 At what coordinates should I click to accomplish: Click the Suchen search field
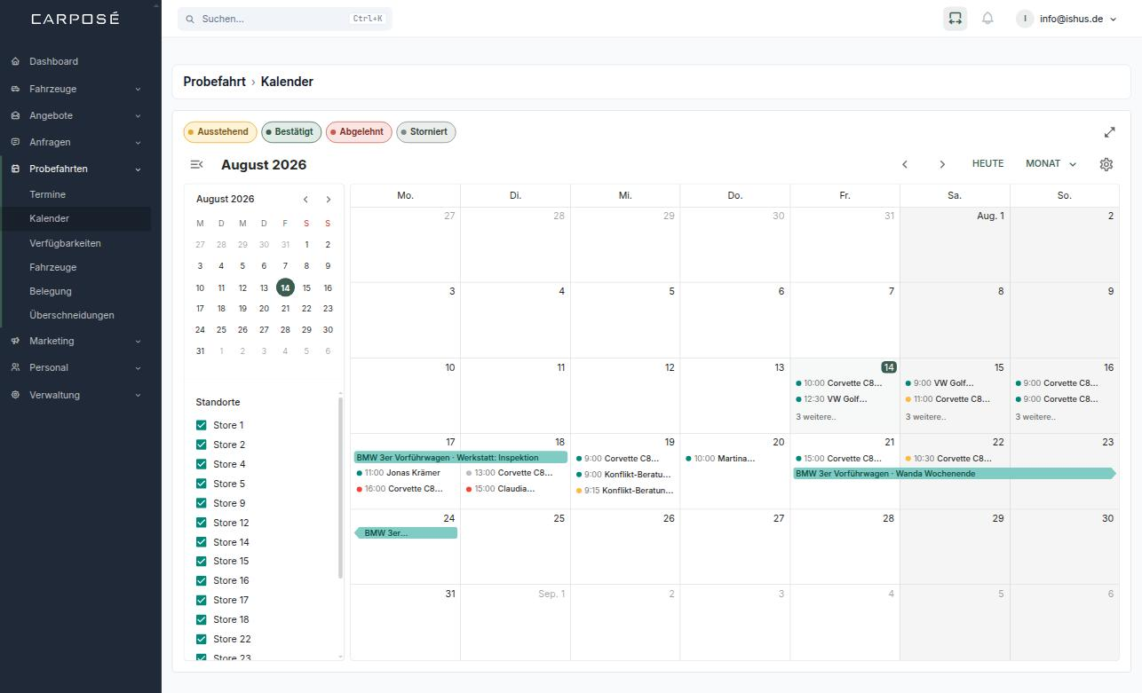pos(284,19)
